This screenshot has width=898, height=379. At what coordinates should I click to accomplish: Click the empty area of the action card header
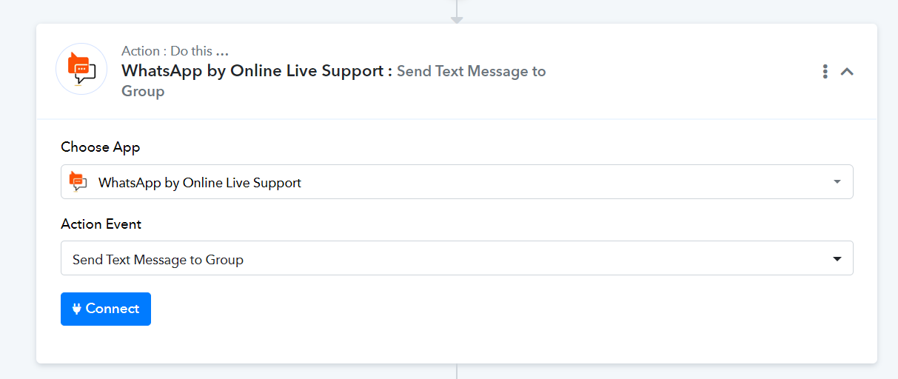681,72
